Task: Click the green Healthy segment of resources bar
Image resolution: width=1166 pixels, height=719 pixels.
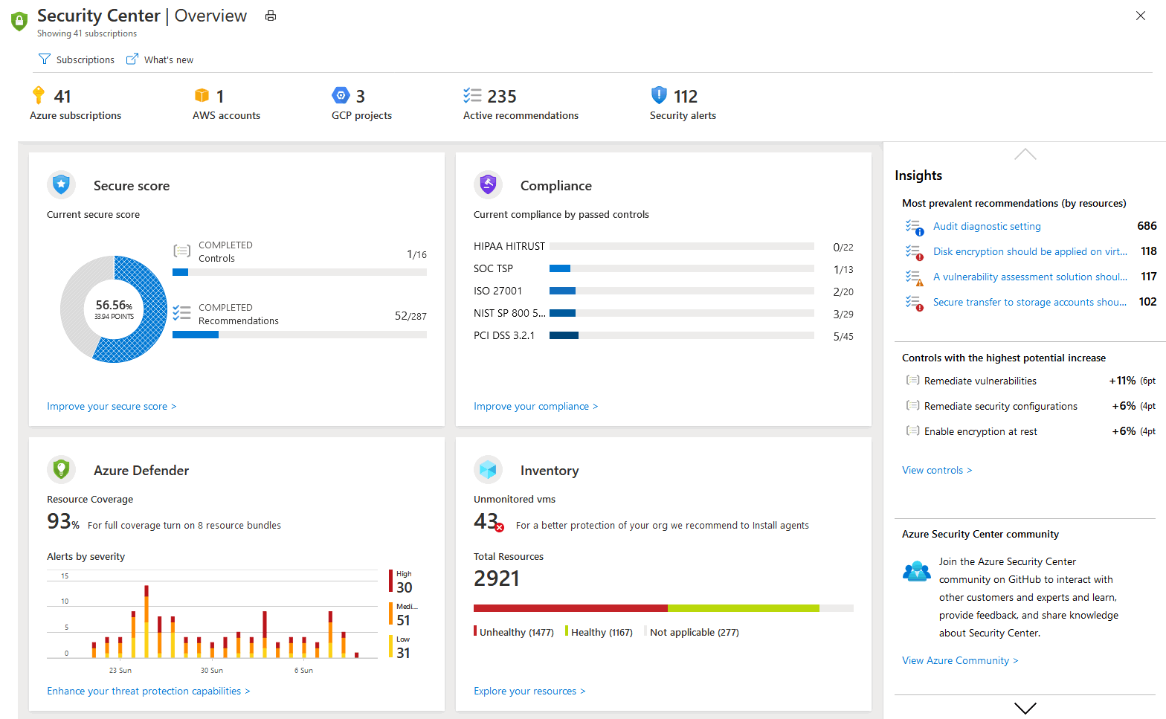Action: point(744,608)
